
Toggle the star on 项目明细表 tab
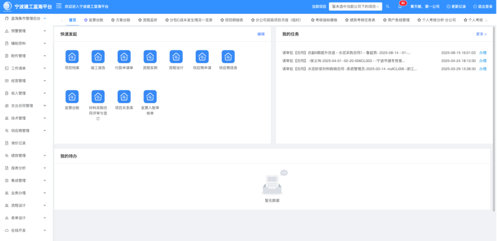[x=222, y=20]
